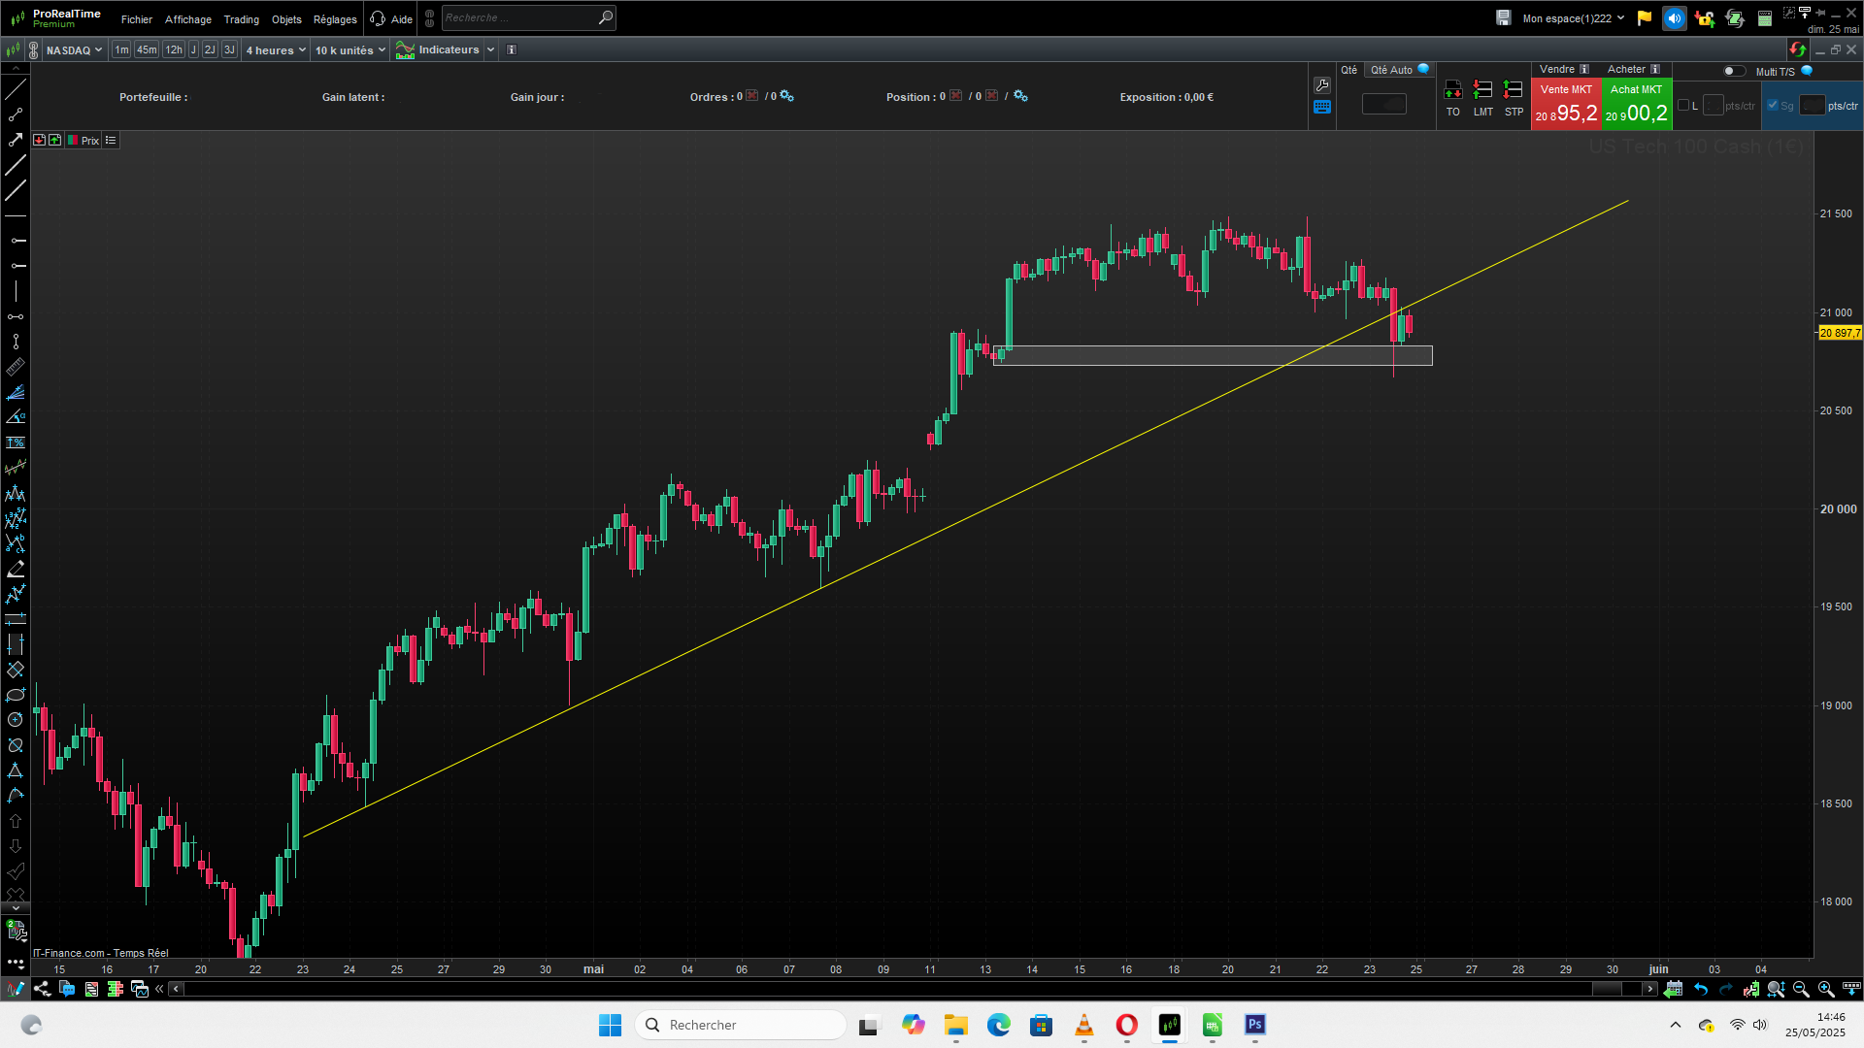
Task: Click the LMT limit order icon
Action: (x=1482, y=91)
